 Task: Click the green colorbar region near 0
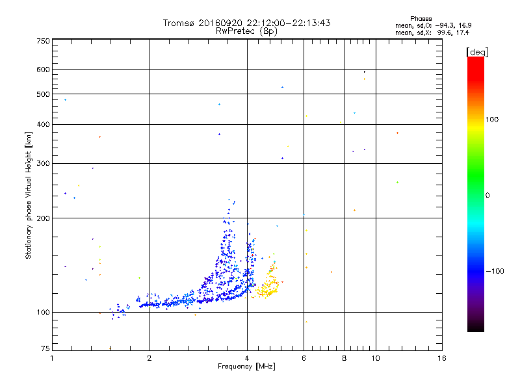coord(476,186)
